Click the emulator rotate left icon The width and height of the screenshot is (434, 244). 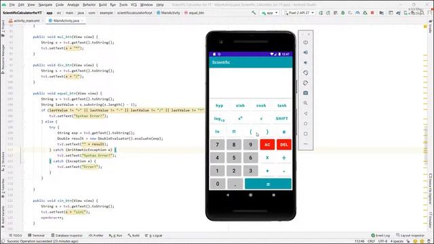pyautogui.click(x=306, y=73)
